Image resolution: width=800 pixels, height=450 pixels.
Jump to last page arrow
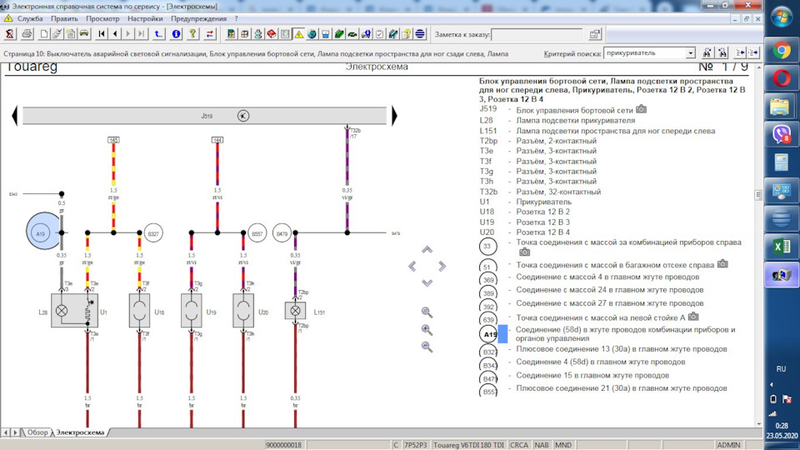142,34
